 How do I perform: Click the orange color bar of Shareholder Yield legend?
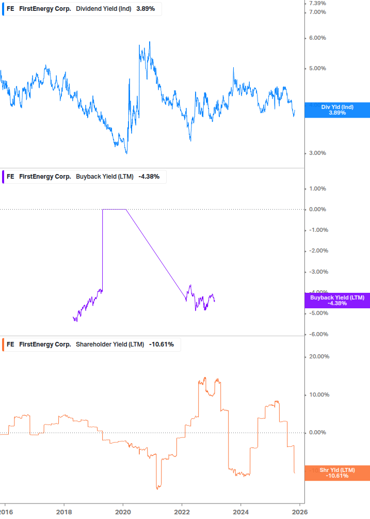(x=3, y=344)
